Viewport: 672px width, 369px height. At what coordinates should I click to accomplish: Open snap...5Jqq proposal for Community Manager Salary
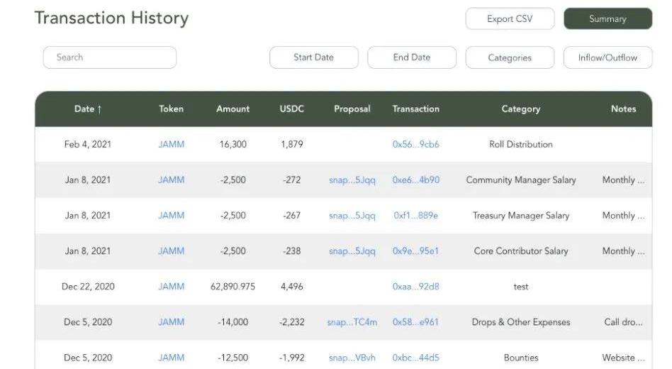click(352, 180)
